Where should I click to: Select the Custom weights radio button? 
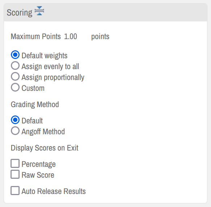click(15, 87)
